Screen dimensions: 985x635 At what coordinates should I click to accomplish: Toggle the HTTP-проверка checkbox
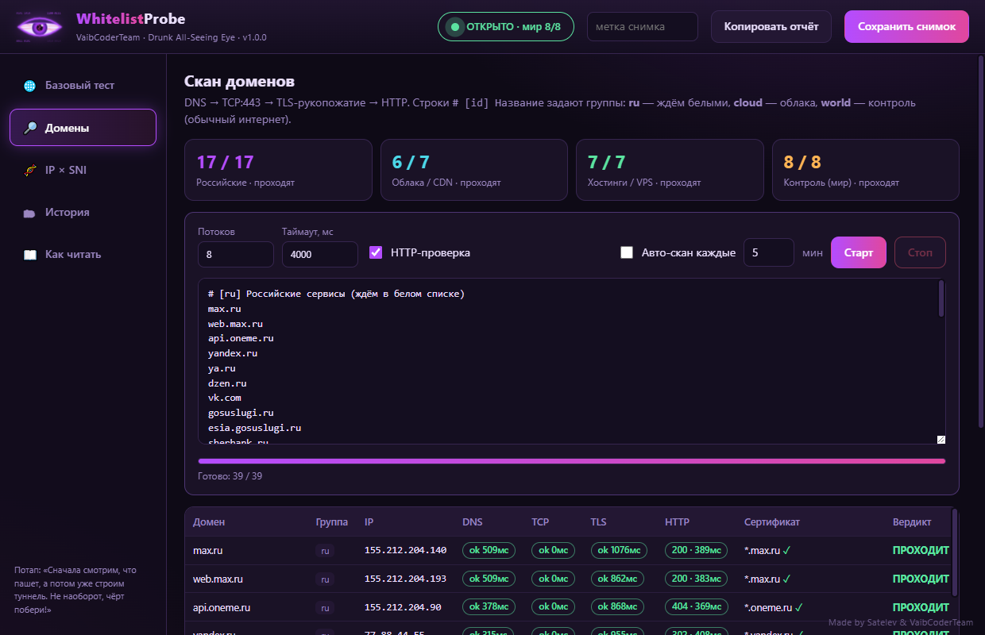tap(376, 252)
